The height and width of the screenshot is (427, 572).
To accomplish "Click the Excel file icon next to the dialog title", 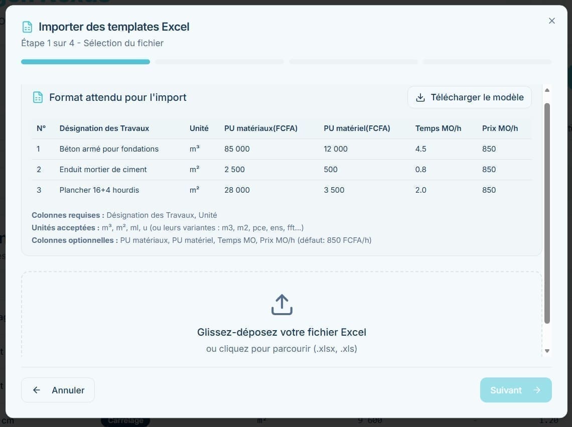I will pyautogui.click(x=28, y=27).
